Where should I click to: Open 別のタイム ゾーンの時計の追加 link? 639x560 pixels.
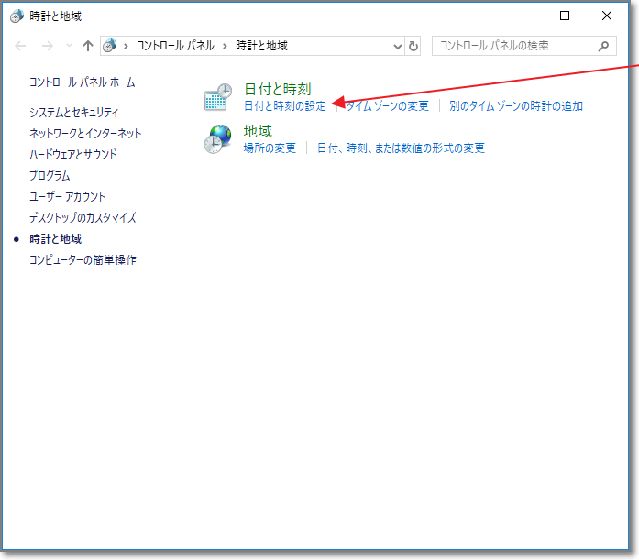tap(515, 106)
